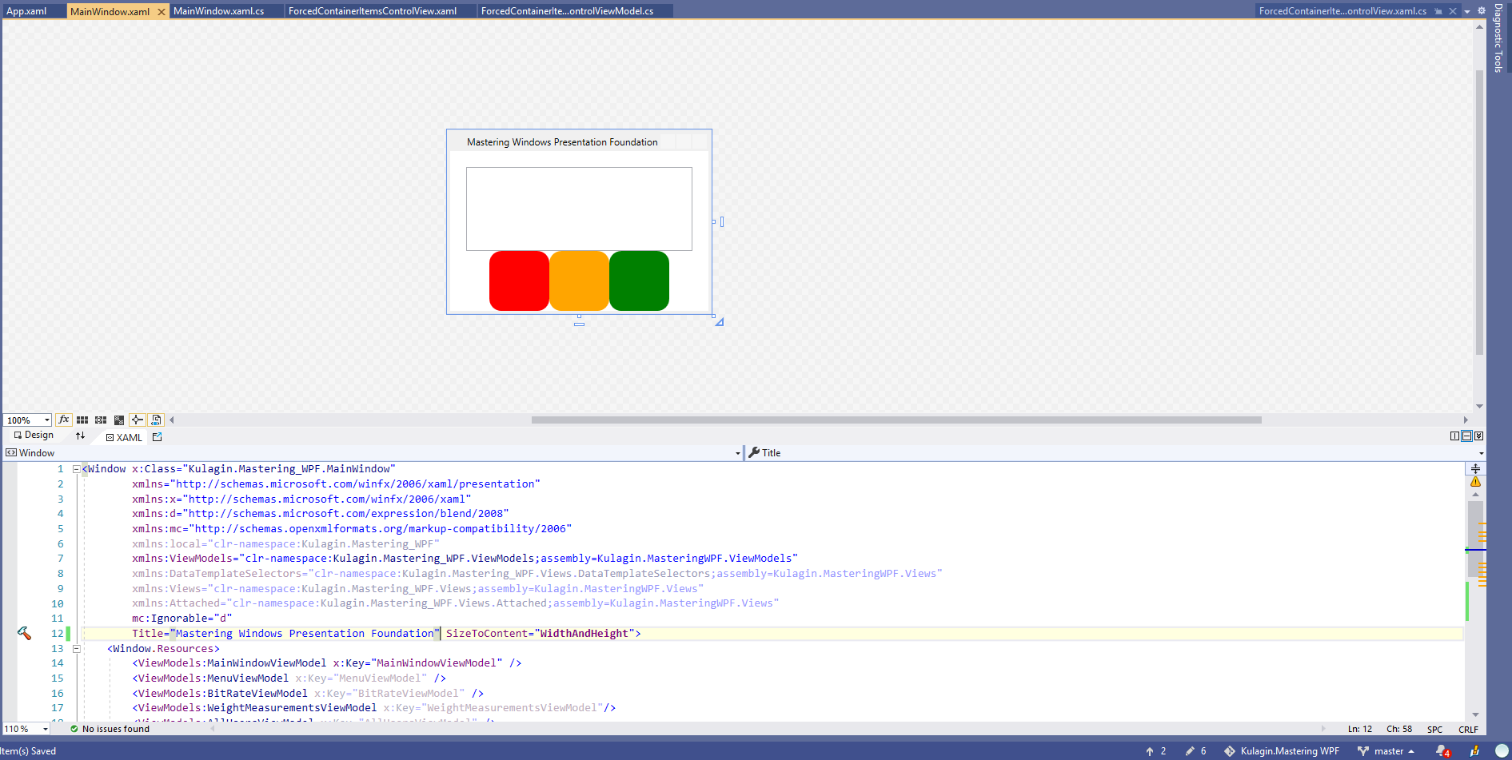
Task: Pop out the XAML editor window
Action: (x=157, y=437)
